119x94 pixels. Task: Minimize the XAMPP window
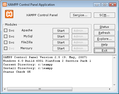click(97, 4)
